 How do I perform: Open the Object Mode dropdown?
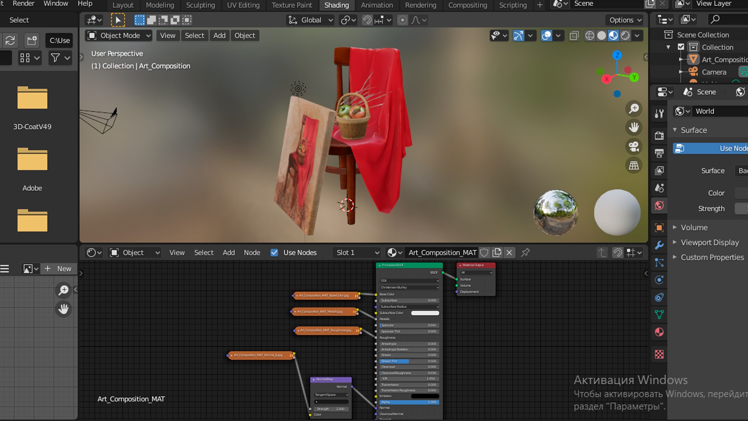click(x=119, y=35)
